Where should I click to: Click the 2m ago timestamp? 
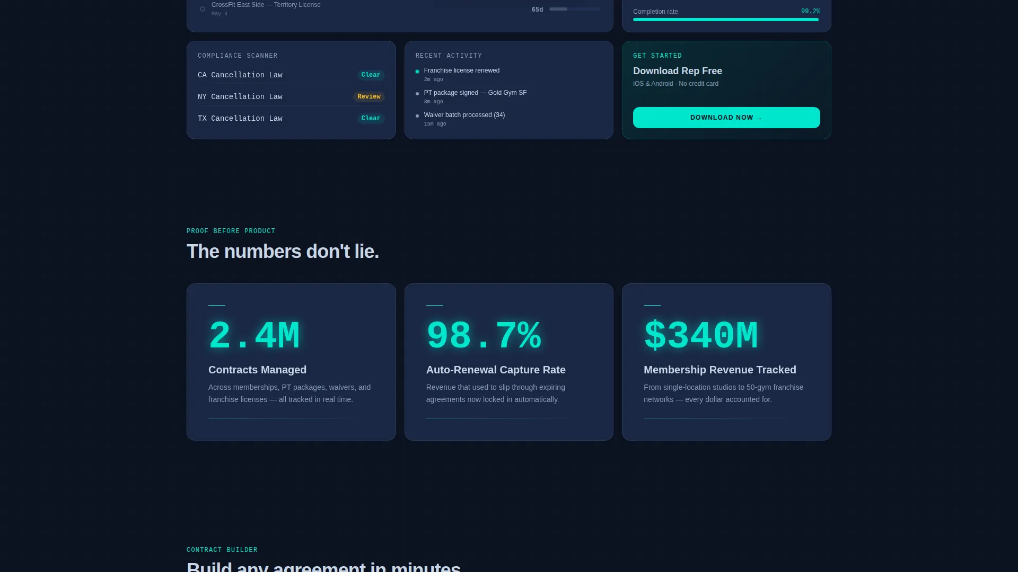tap(433, 79)
